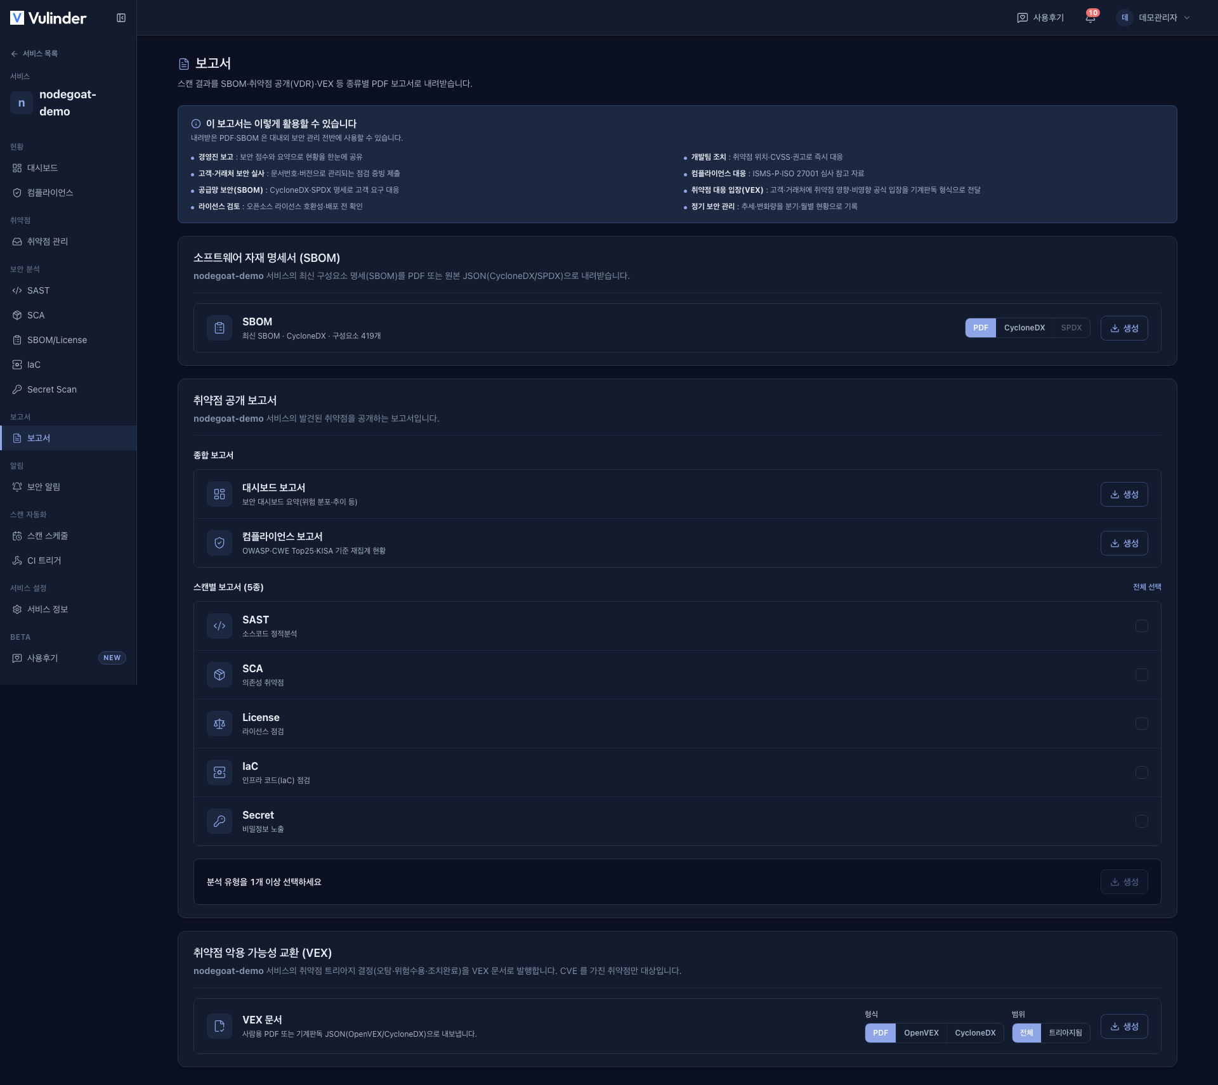Screen dimensions: 1218x1085
Task: Click the 대시보드 보고서 grid icon
Action: (x=219, y=494)
